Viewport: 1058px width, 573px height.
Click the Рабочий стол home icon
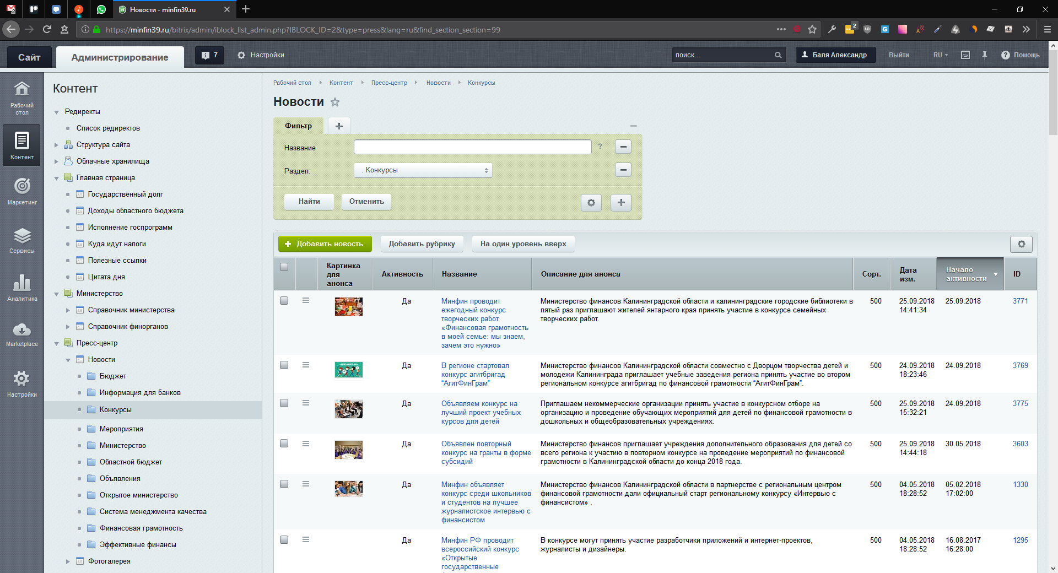coord(22,97)
